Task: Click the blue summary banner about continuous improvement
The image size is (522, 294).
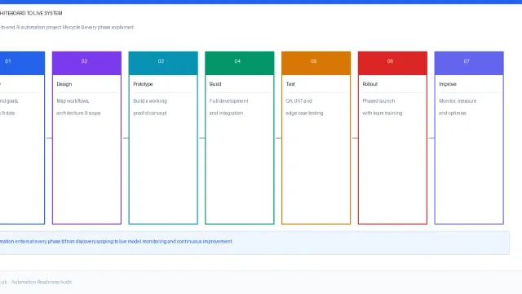Action: (254, 243)
